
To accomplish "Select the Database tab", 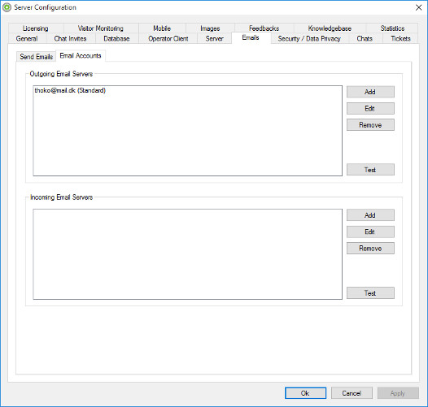I will [x=116, y=38].
